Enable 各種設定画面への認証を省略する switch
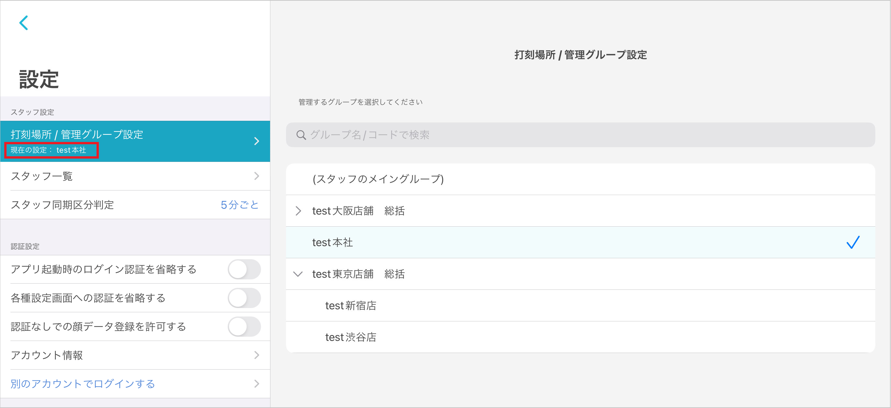This screenshot has height=408, width=891. (244, 298)
